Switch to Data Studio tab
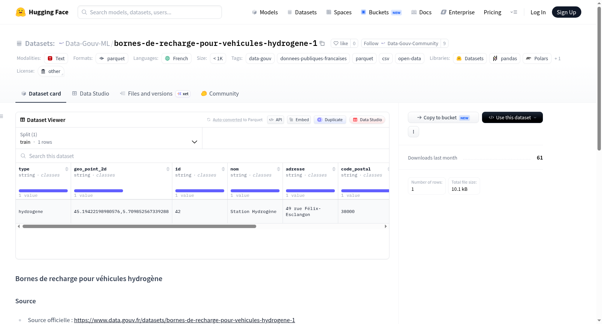The image size is (602, 324). pyautogui.click(x=91, y=94)
